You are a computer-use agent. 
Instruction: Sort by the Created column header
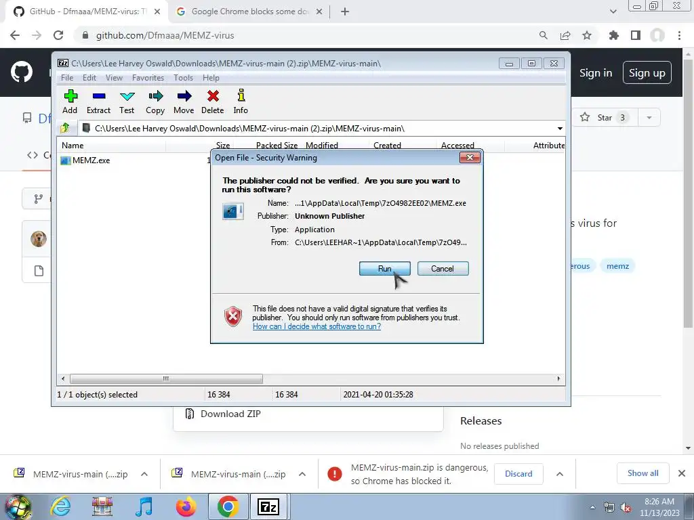pyautogui.click(x=387, y=146)
